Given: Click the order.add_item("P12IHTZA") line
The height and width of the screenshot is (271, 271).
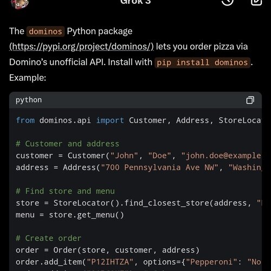Looking at the screenshot, I should pyautogui.click(x=138, y=262).
